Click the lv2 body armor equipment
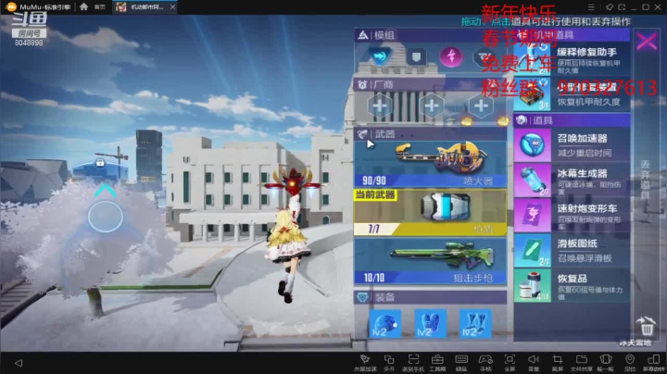This screenshot has height=374, width=667. (431, 324)
